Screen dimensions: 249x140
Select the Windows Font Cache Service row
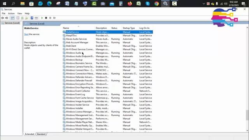108,98
